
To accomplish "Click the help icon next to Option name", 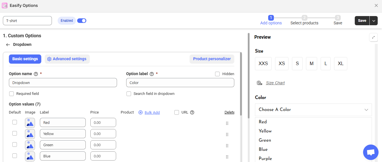I will point(36,74).
